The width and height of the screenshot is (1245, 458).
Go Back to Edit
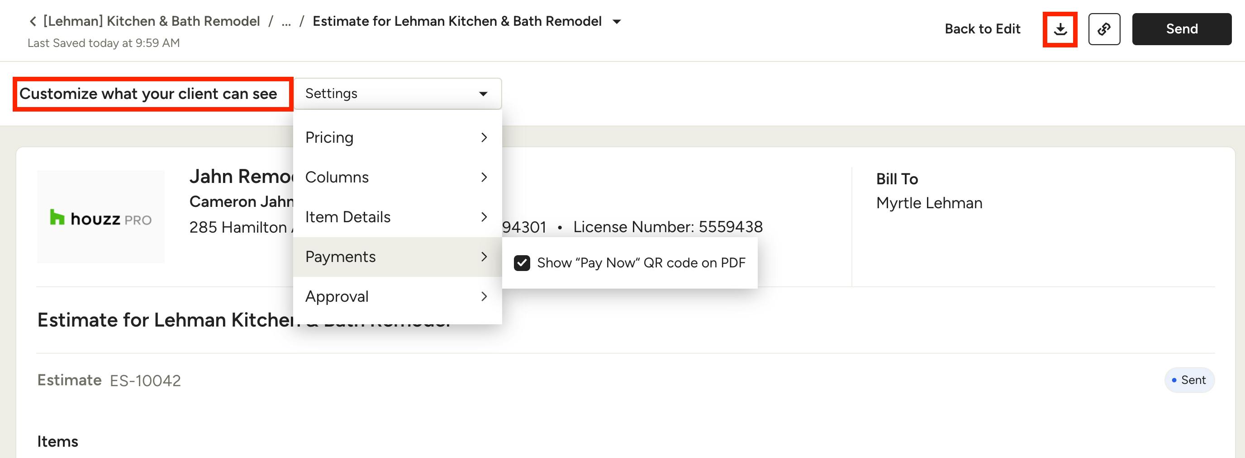983,29
